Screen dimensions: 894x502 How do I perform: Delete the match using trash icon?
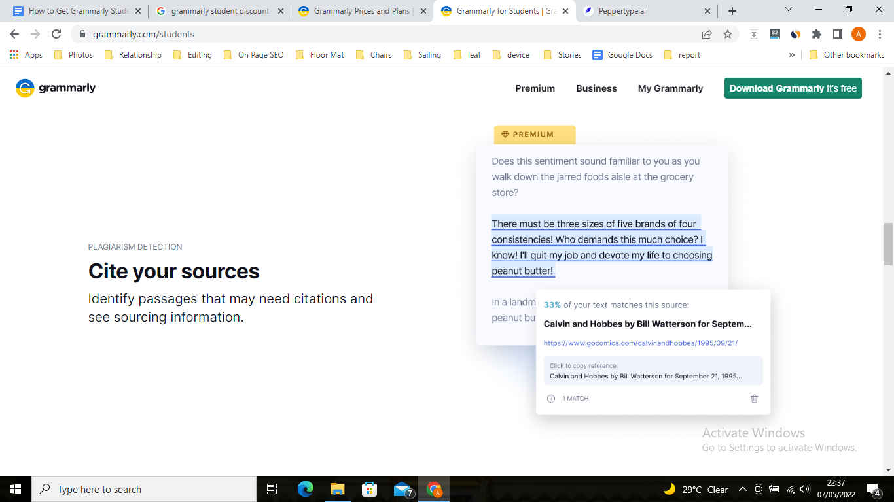pos(754,398)
